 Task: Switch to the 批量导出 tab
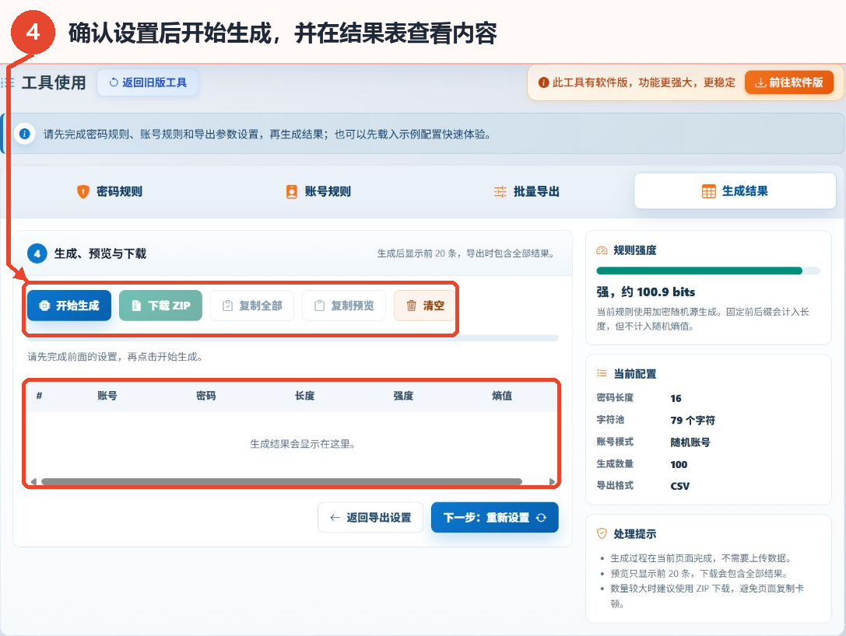[x=527, y=191]
